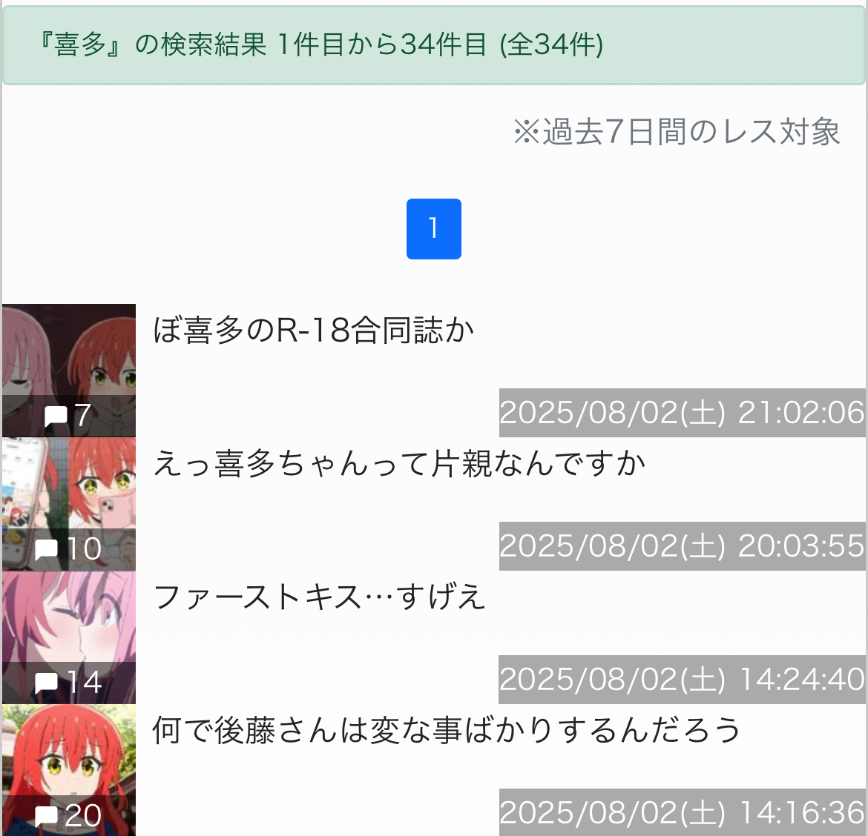Open thread ぼ喜多のR-18合同誌か
Viewport: 868px width, 836px height.
tap(313, 331)
